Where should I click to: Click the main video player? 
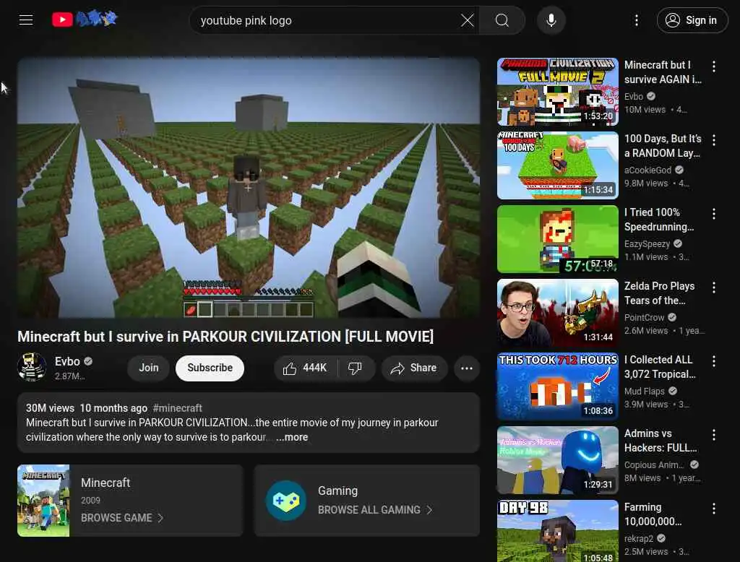pos(249,188)
